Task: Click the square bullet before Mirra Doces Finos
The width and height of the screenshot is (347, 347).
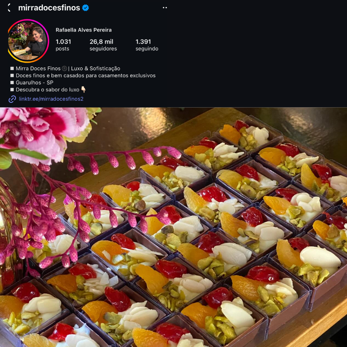Action: [x=12, y=68]
